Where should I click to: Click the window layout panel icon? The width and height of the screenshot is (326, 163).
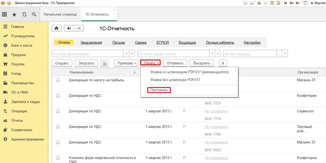point(305,3)
